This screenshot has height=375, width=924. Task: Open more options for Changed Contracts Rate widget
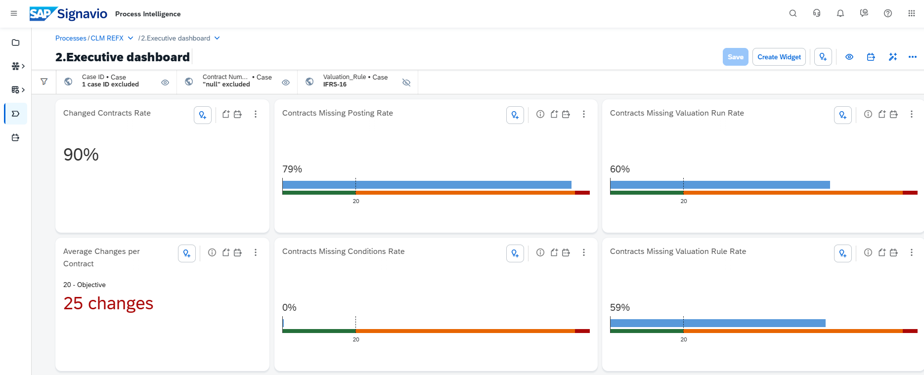point(256,114)
